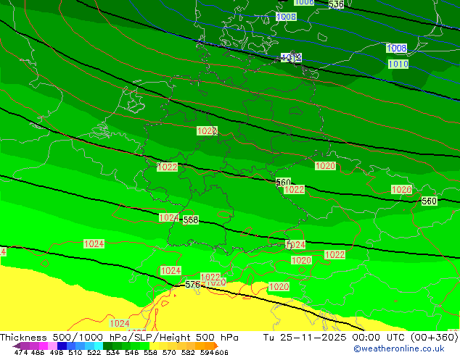Viewport: 460px width, 355px height.
Task: Click the purple arrow tip of the legend
Action: click(16, 346)
